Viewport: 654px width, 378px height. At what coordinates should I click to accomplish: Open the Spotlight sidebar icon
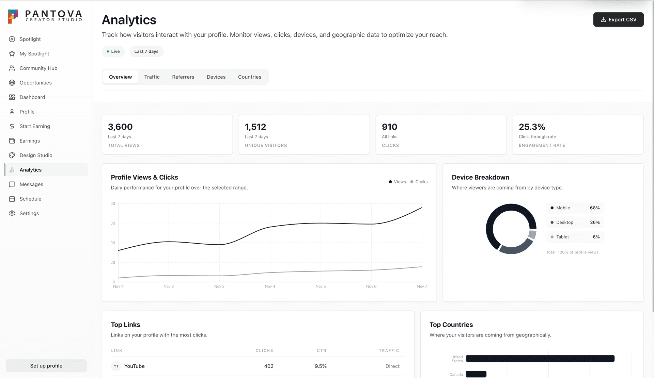[x=12, y=39]
